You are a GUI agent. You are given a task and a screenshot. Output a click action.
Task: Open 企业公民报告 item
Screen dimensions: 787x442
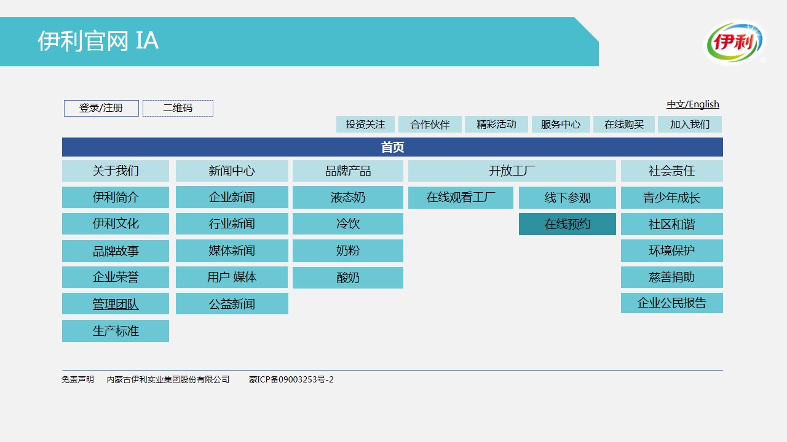click(x=672, y=303)
